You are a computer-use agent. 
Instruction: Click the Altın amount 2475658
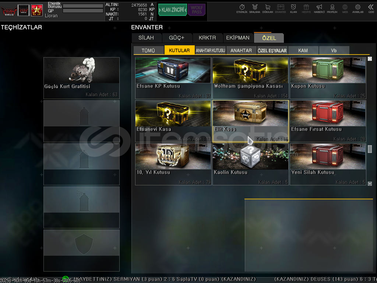pos(139,5)
